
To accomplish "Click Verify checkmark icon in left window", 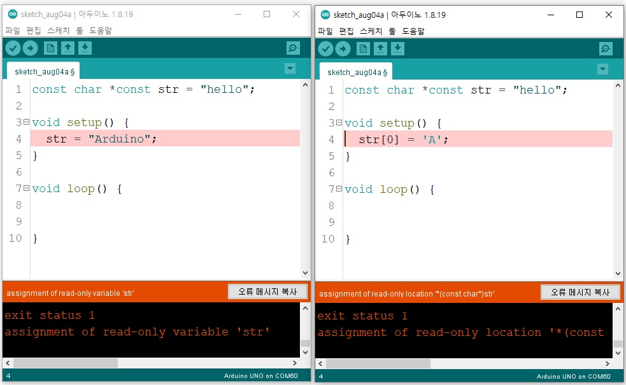I will click(13, 48).
